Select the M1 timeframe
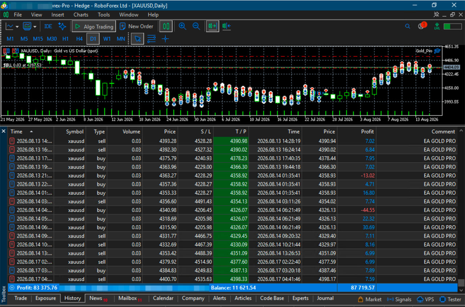 (10, 39)
